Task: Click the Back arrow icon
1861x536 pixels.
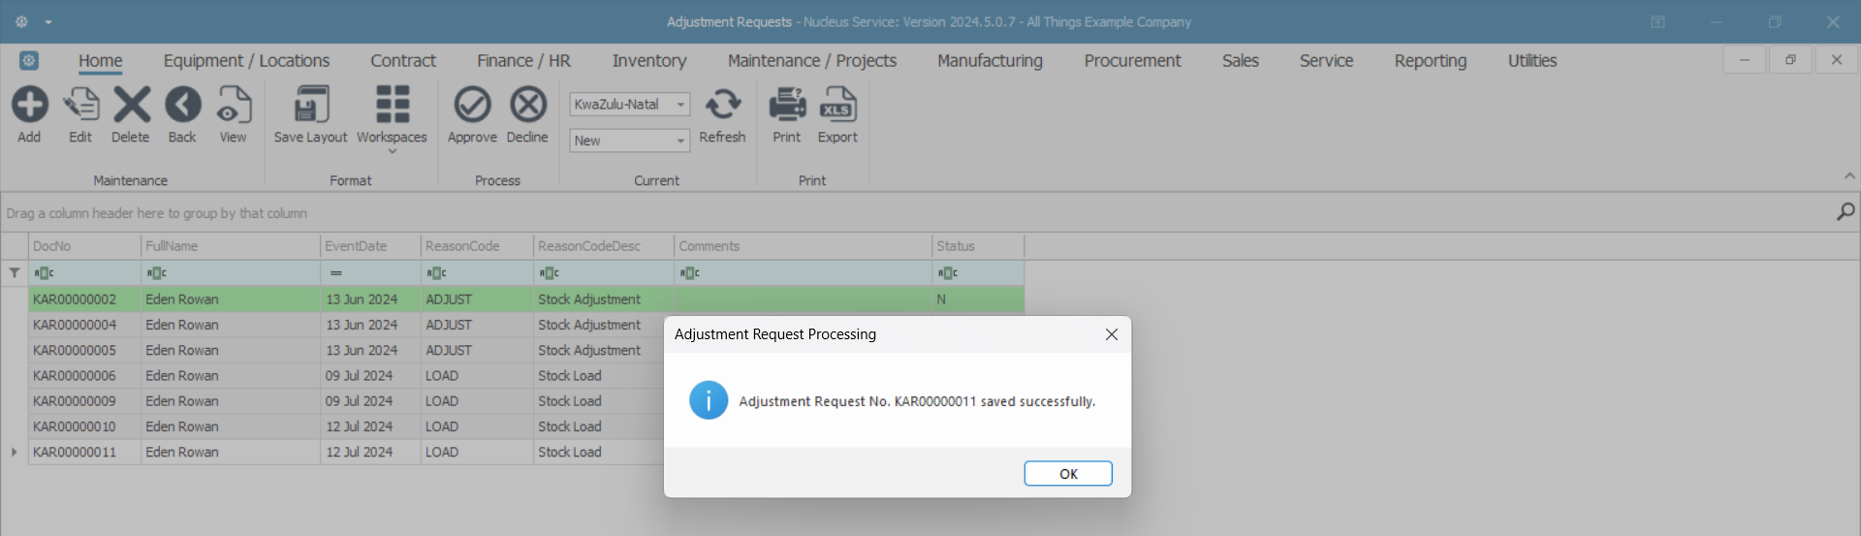Action: tap(182, 105)
